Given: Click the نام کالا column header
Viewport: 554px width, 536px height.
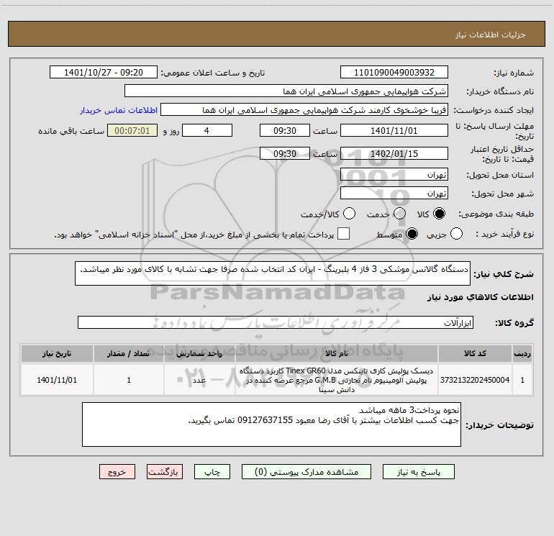Looking at the screenshot, I should (x=337, y=353).
